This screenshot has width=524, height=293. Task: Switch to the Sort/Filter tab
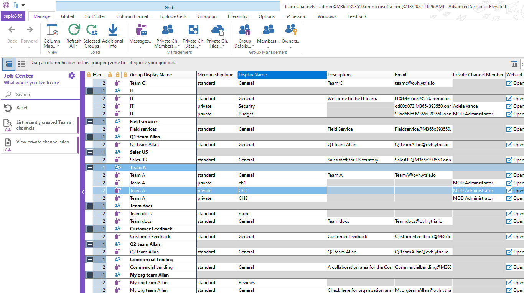(95, 16)
